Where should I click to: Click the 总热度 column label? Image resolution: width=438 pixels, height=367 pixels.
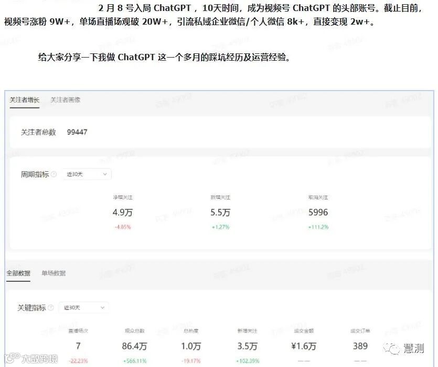coord(191,331)
